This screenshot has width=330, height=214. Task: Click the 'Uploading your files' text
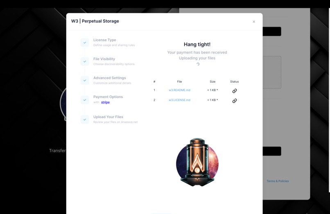point(197,58)
